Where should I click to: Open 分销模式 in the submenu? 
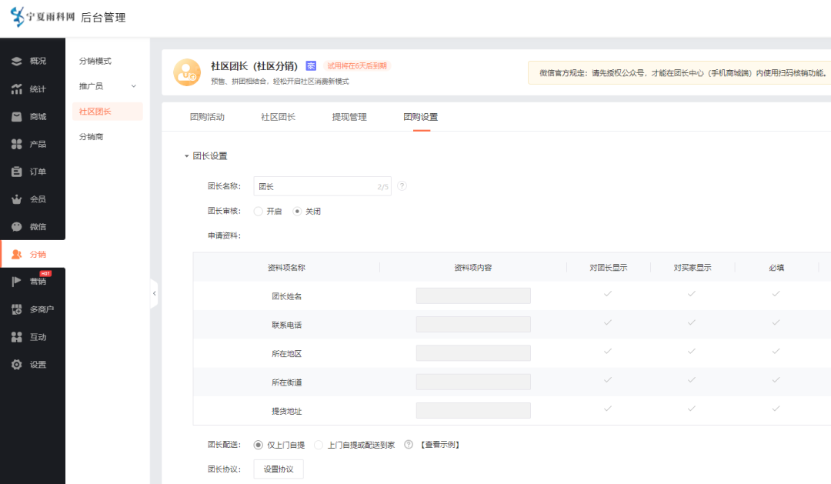pos(95,61)
